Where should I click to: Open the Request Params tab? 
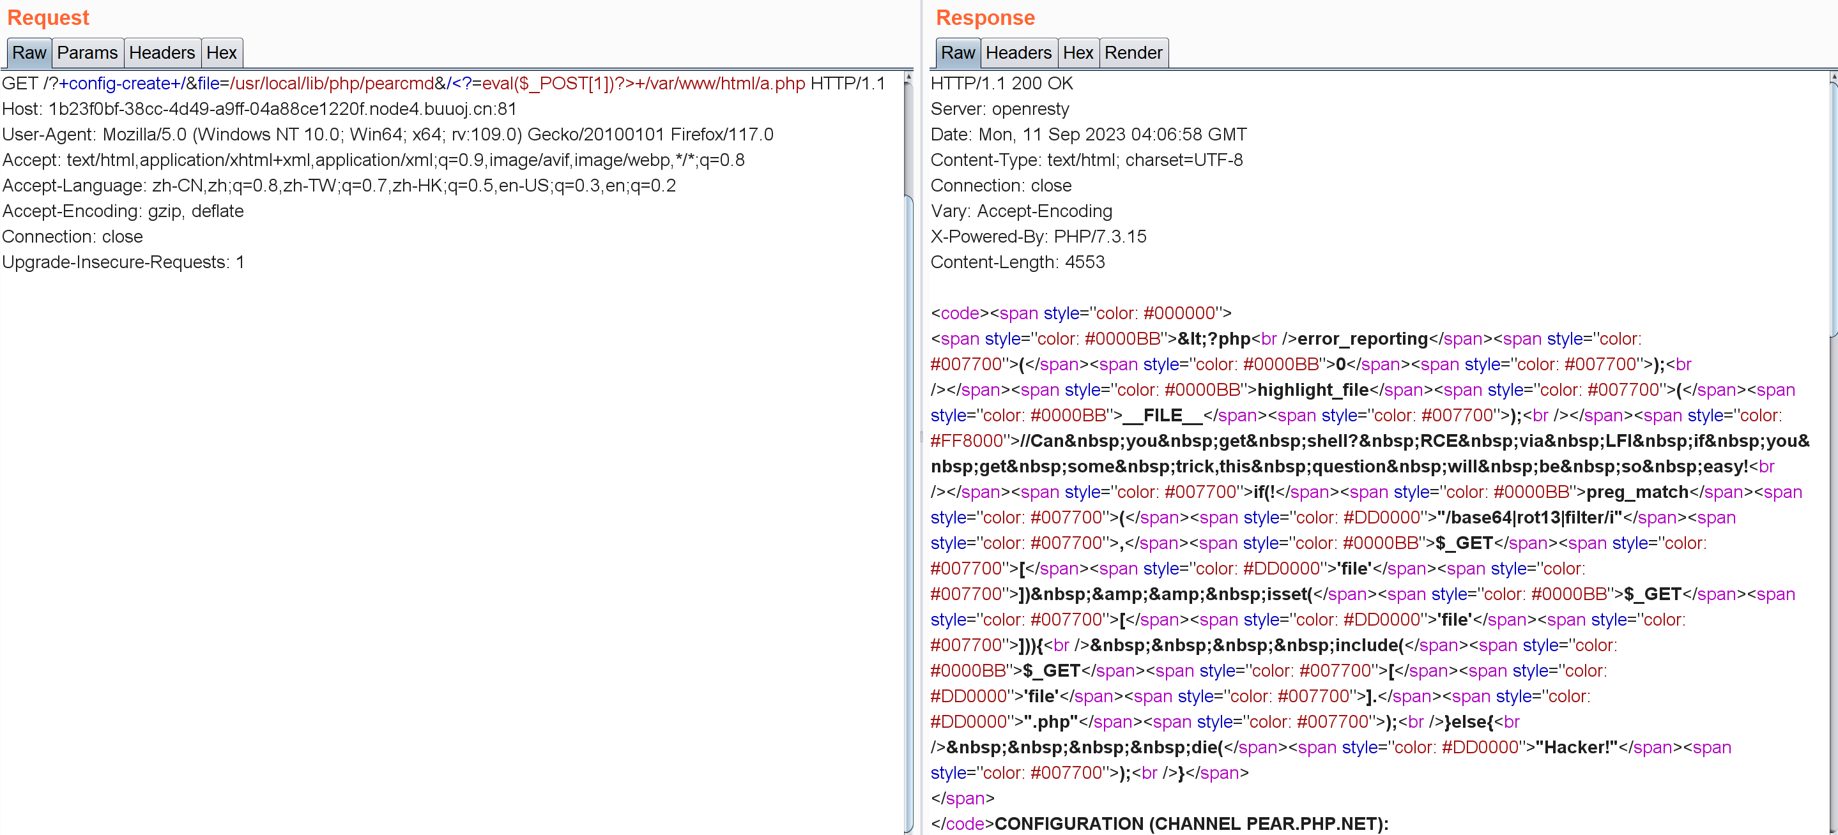[x=87, y=53]
